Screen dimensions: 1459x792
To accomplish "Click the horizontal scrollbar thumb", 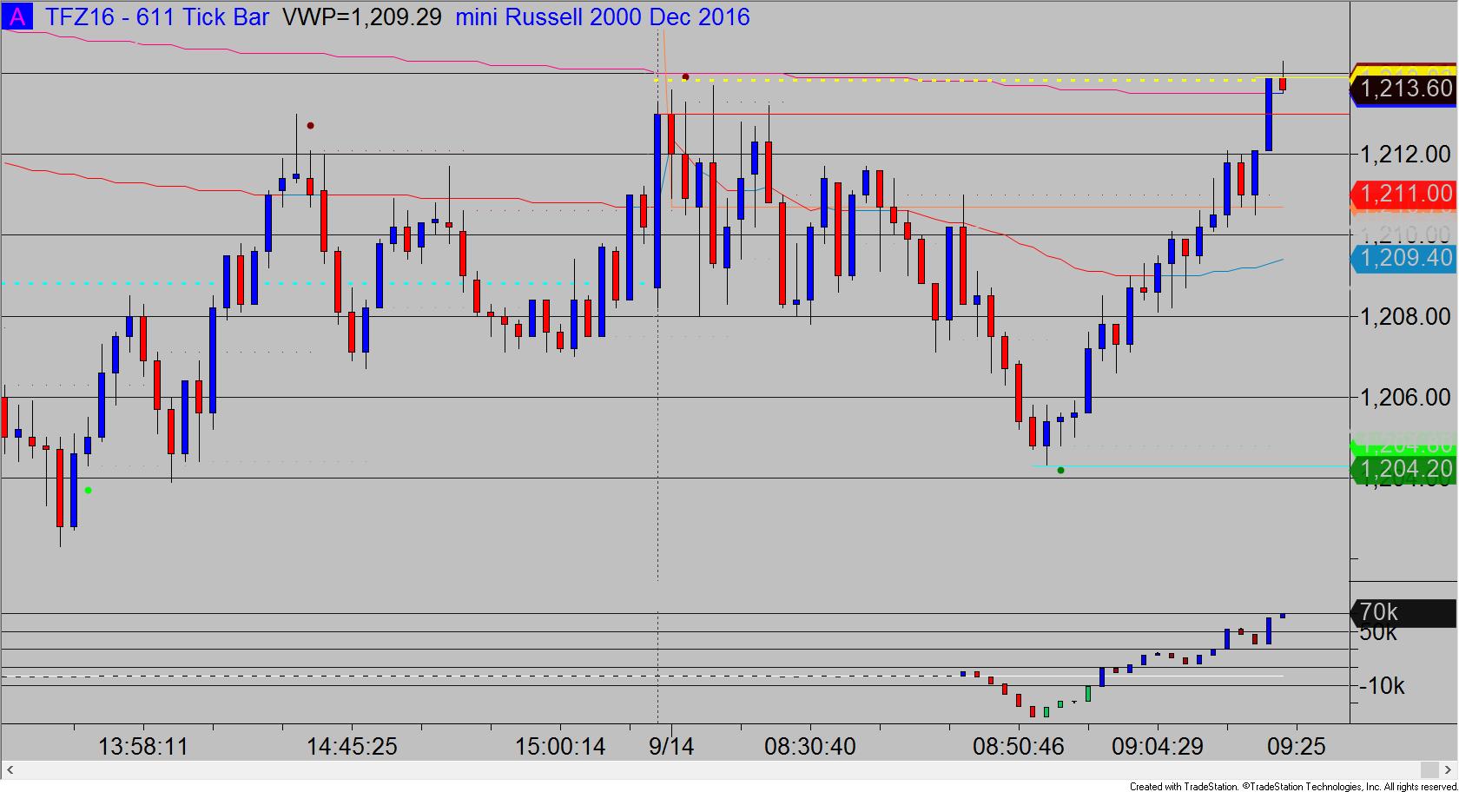I will coord(1429,770).
